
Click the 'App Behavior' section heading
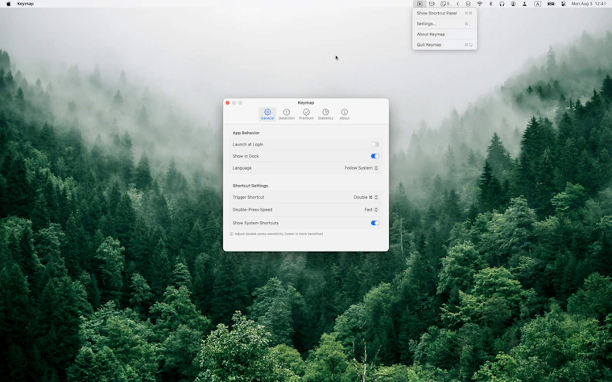pos(246,133)
